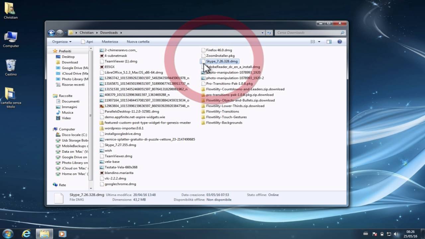Click the sidebar vertical scrollbar
Viewport: 425px width, 239px height.
(x=91, y=115)
